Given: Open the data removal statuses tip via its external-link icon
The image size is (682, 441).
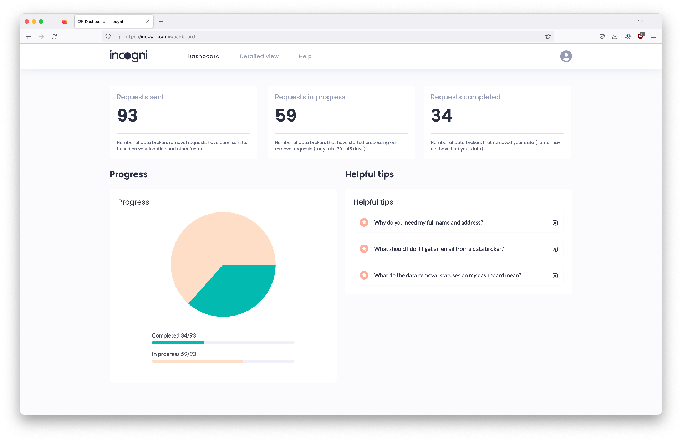Looking at the screenshot, I should (x=555, y=275).
